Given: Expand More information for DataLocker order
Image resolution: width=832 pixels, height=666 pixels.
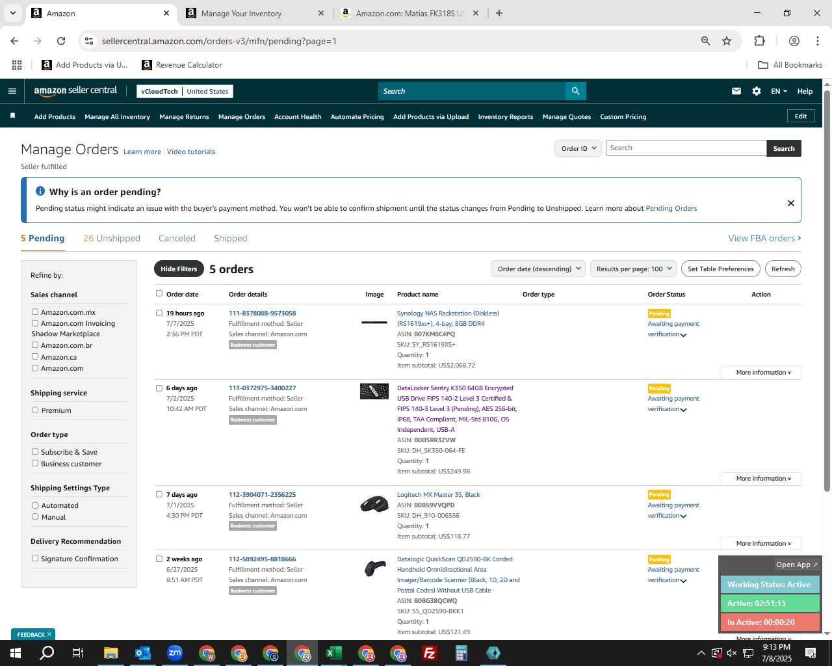Looking at the screenshot, I should (761, 479).
